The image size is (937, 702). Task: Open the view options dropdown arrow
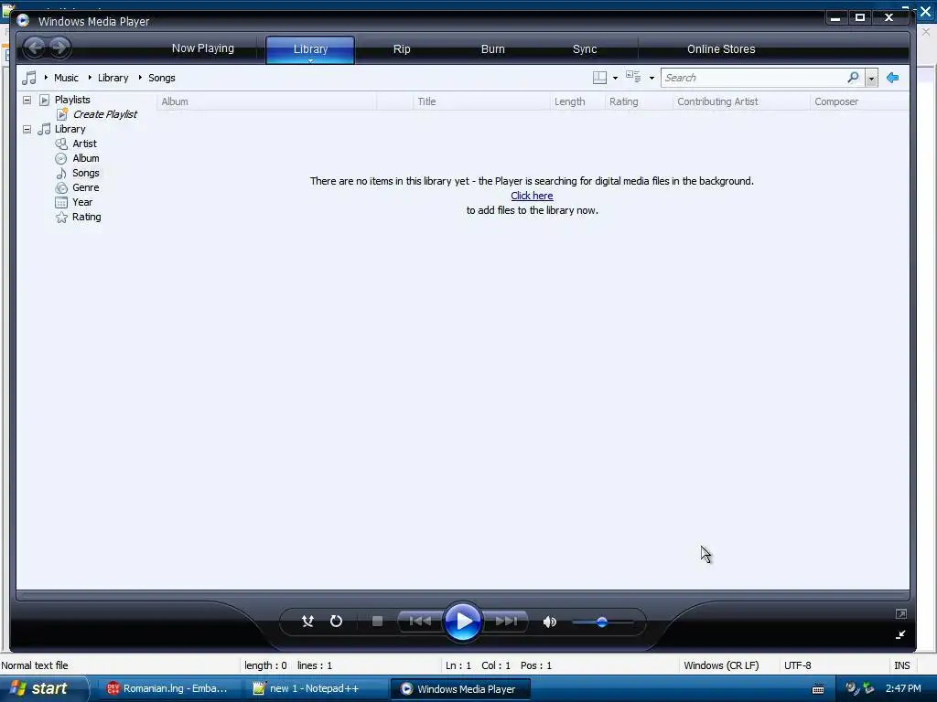652,79
